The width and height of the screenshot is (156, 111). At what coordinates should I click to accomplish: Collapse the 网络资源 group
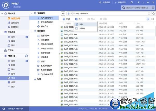point(2,13)
